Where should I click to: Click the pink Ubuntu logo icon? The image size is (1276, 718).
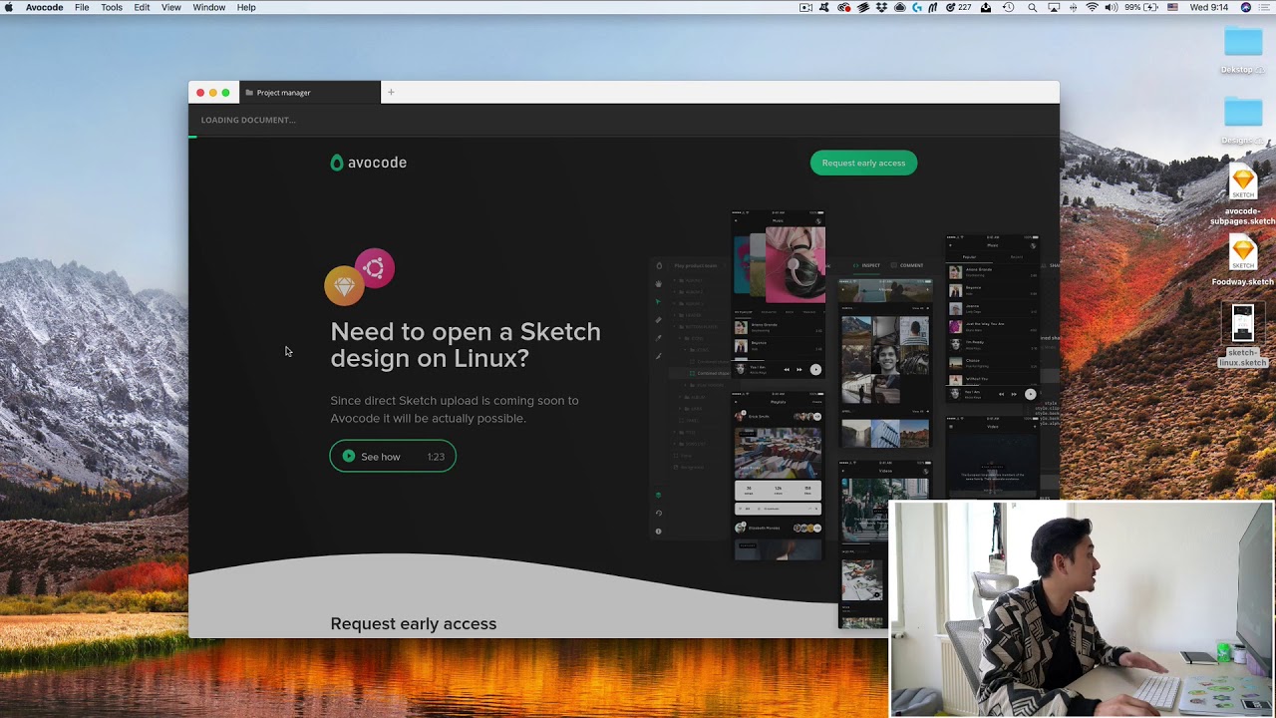(375, 268)
